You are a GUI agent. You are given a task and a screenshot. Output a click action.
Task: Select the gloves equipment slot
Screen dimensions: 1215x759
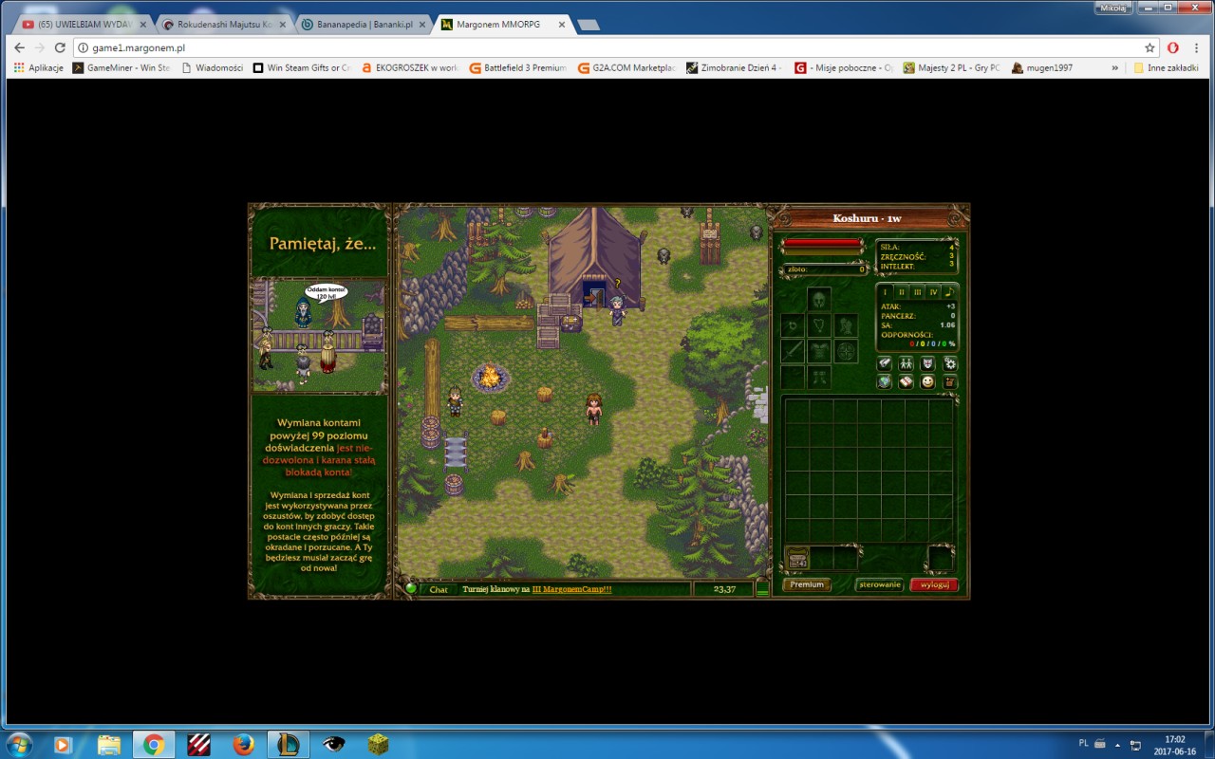pyautogui.click(x=846, y=325)
